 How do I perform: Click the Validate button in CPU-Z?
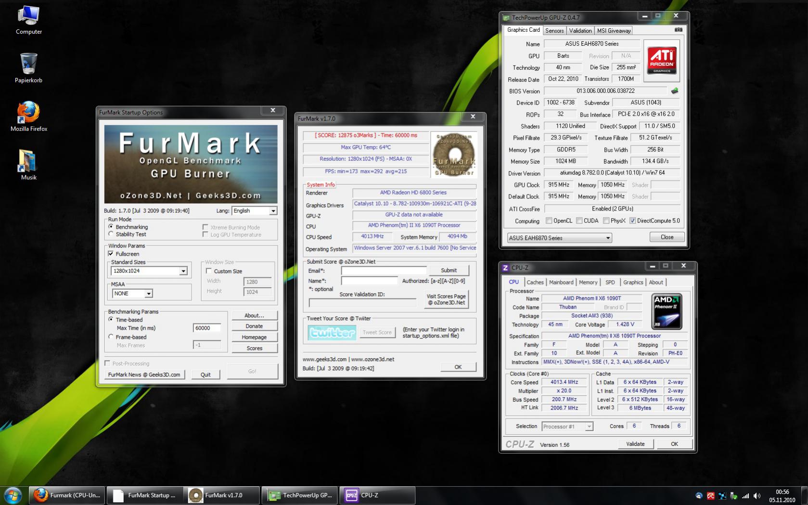(x=635, y=444)
